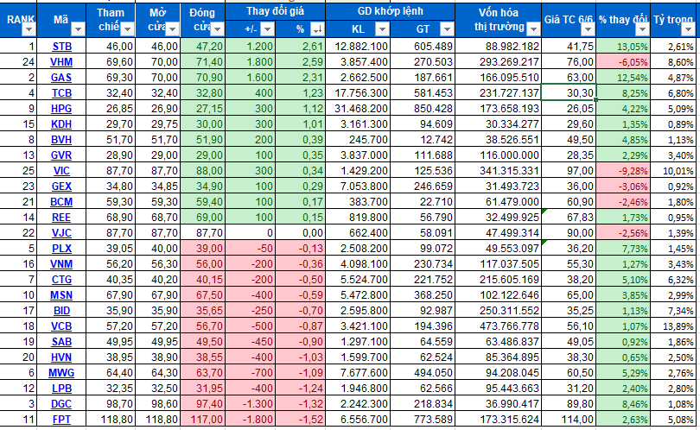Open the BCM ticker link
This screenshot has width=700, height=430.
(61, 202)
